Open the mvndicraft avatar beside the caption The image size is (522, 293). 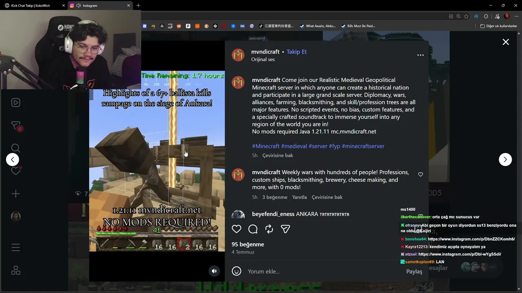[x=238, y=82]
